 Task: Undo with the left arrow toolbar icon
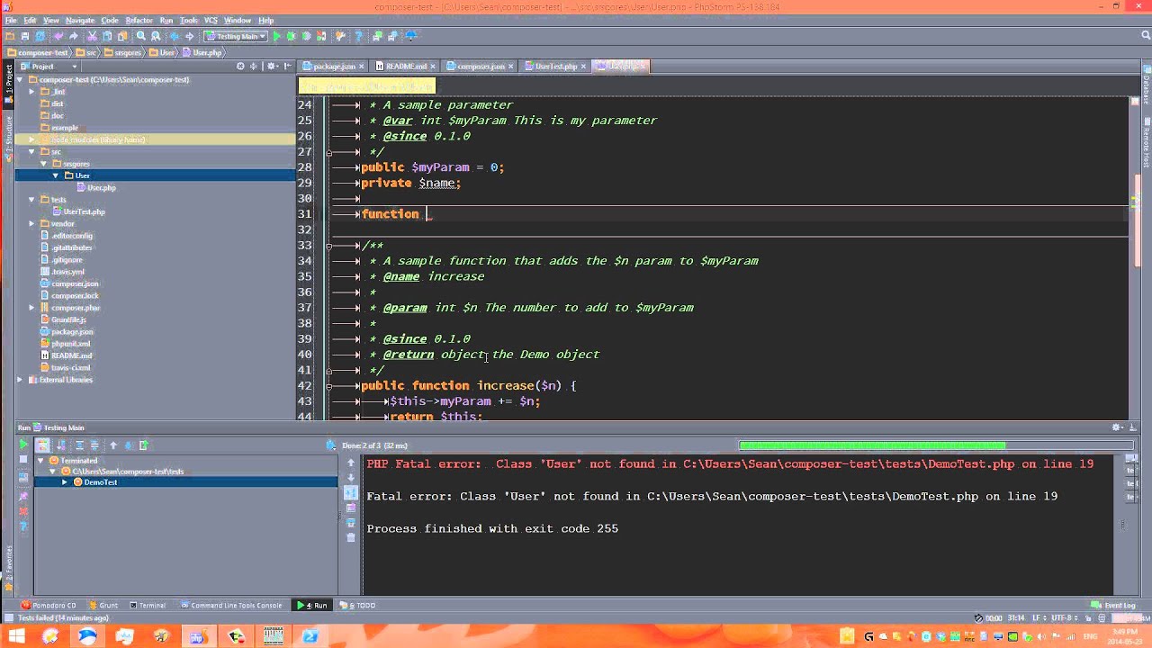(x=58, y=36)
